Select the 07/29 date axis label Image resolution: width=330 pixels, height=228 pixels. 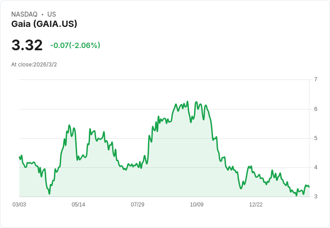click(138, 205)
